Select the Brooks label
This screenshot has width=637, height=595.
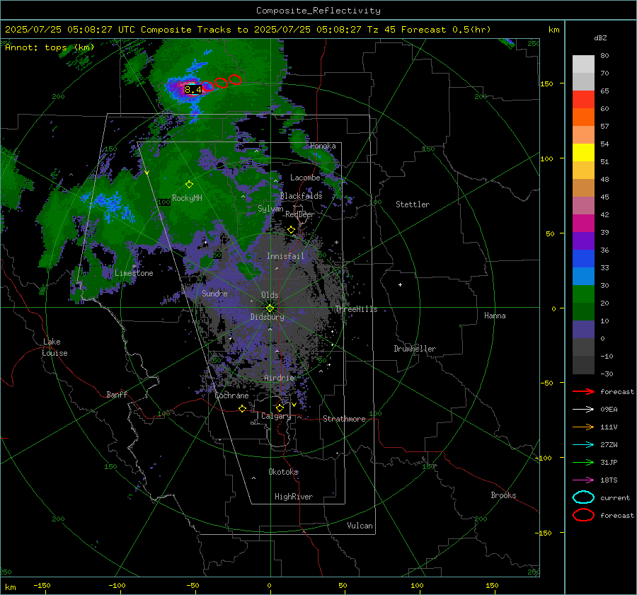click(503, 495)
